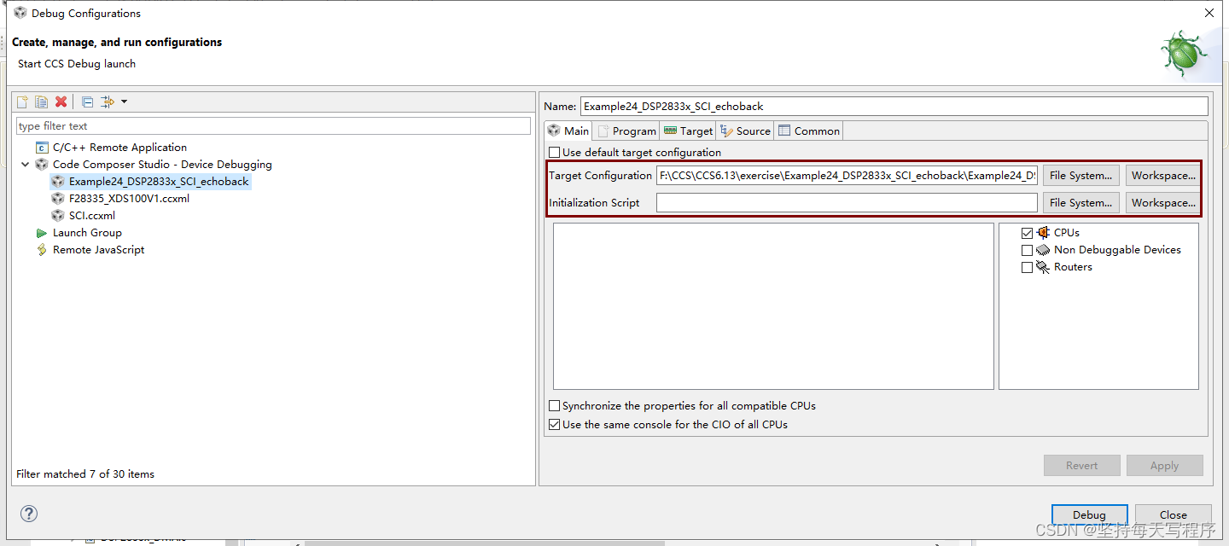Click the CPUs chip icon
The width and height of the screenshot is (1229, 546).
coord(1043,233)
